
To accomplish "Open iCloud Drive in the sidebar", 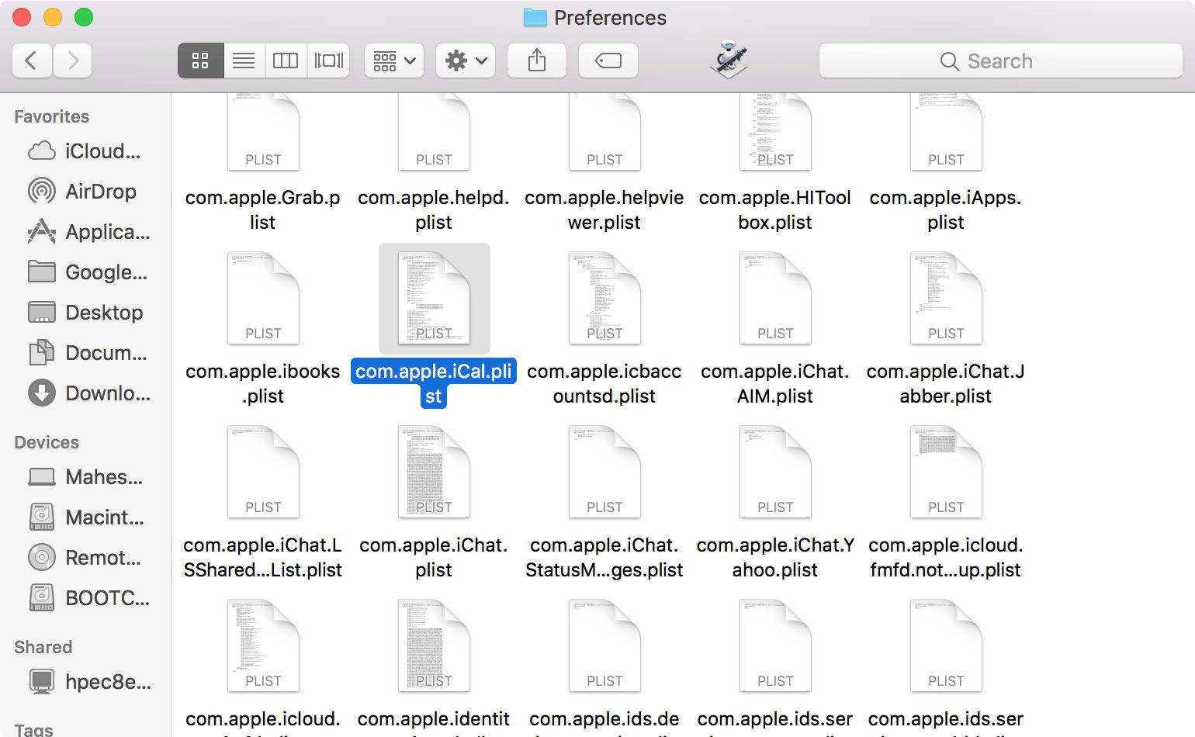I will pos(85,151).
